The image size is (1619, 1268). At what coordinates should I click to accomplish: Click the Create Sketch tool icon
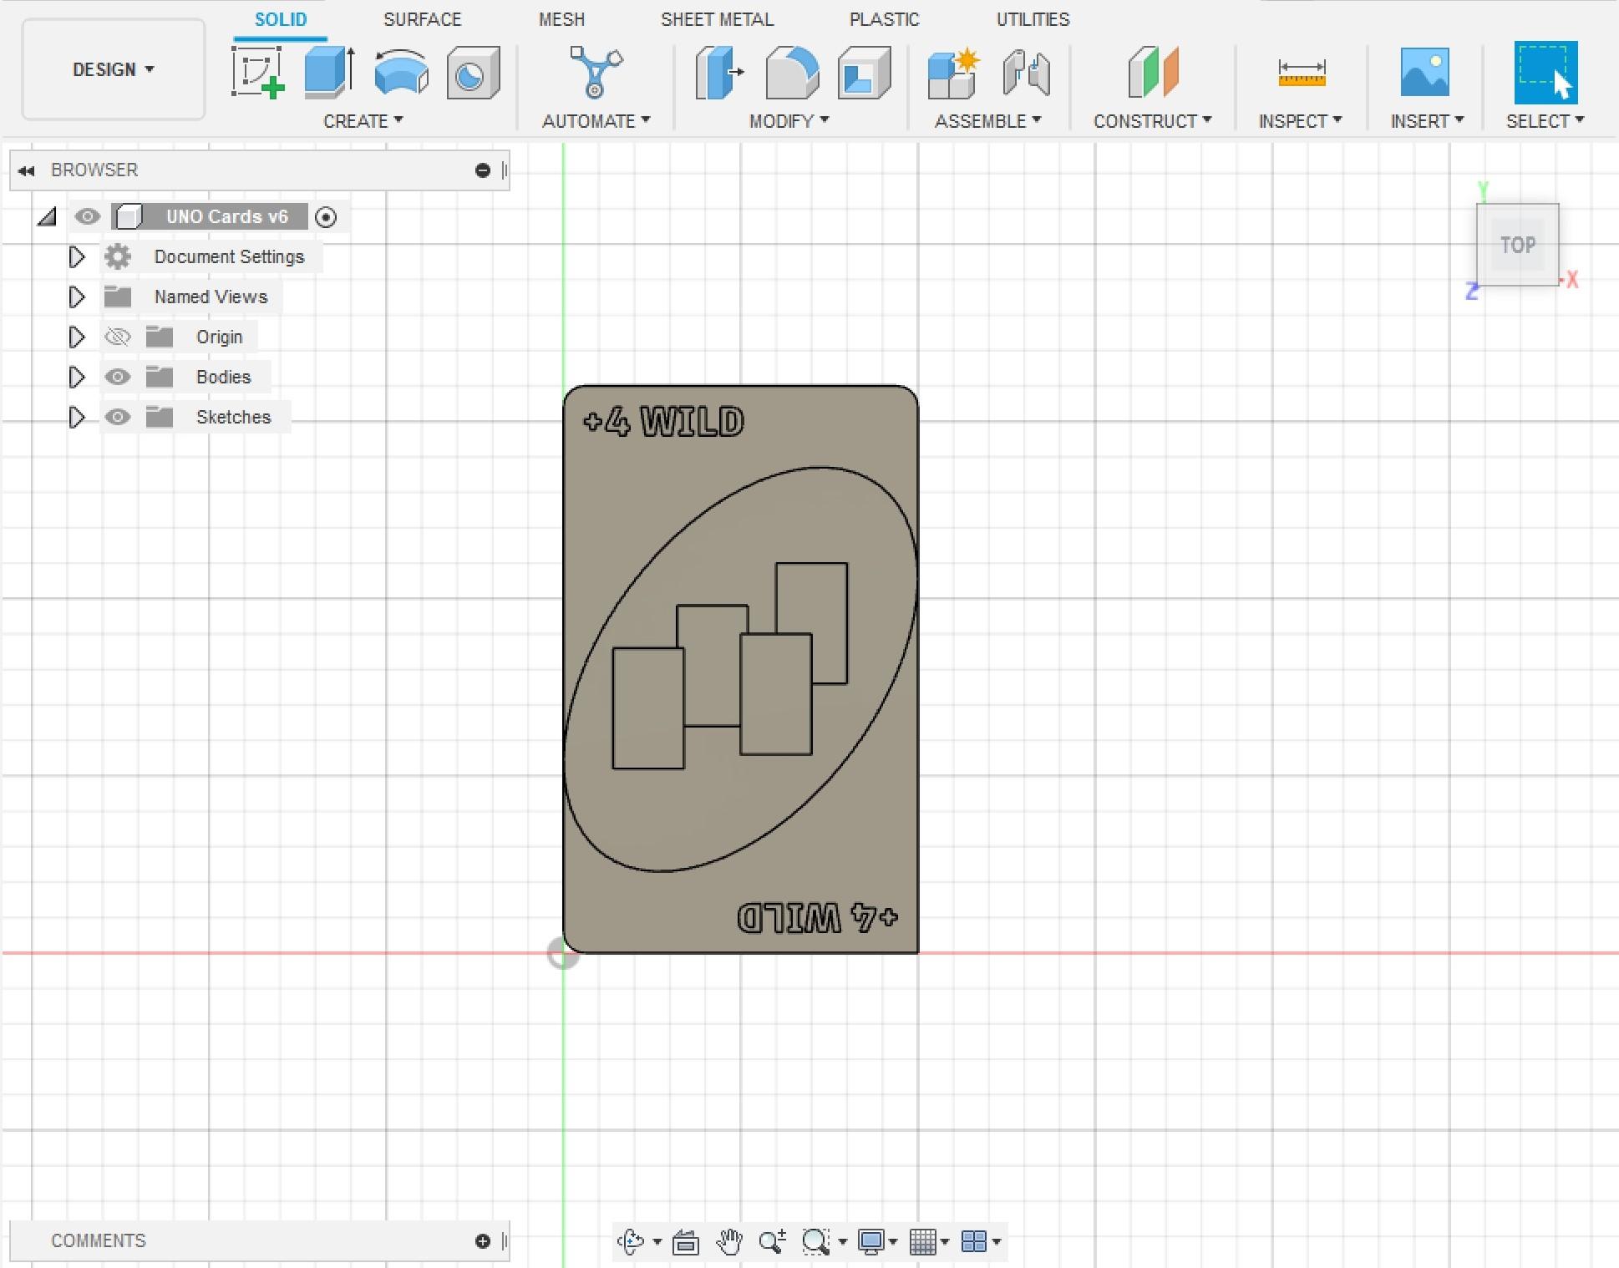(x=257, y=73)
